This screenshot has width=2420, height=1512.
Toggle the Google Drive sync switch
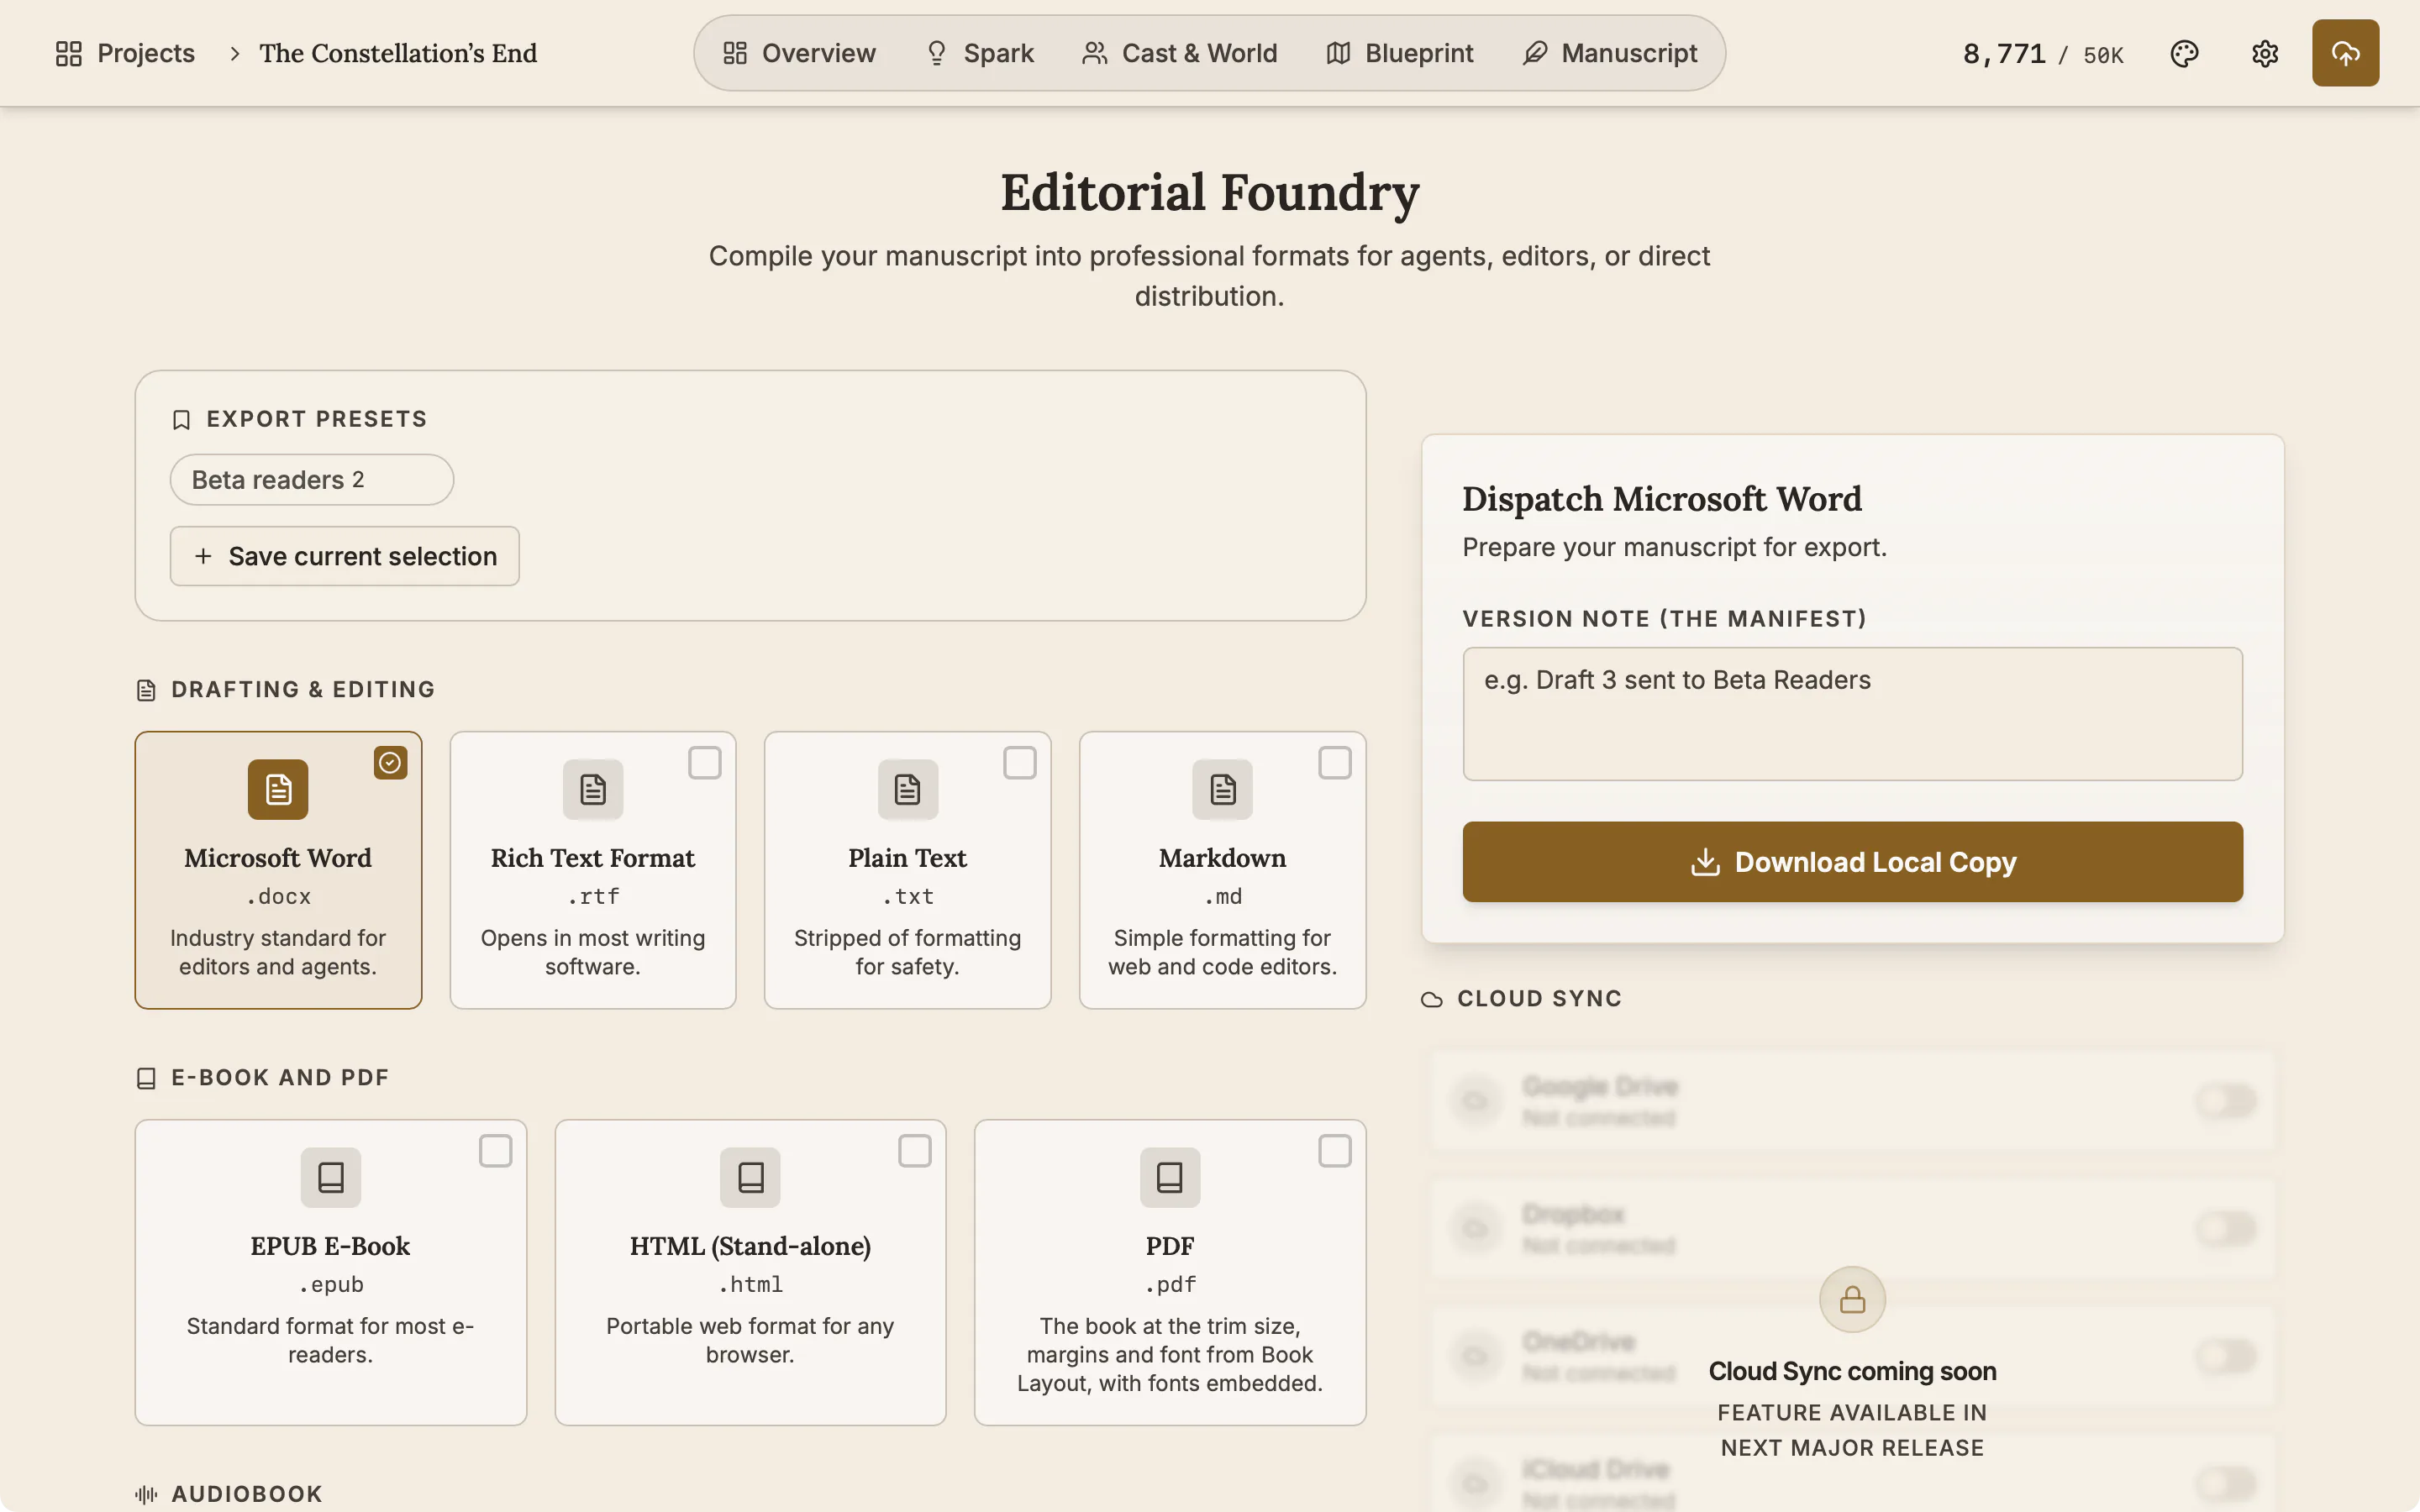(x=2226, y=1101)
